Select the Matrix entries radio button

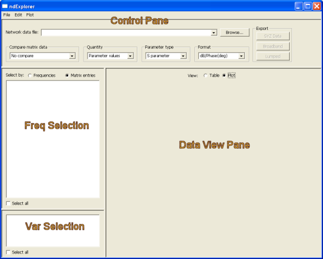point(67,75)
